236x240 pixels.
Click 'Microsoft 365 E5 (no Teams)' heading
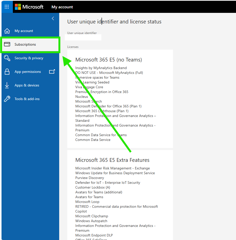(109, 60)
